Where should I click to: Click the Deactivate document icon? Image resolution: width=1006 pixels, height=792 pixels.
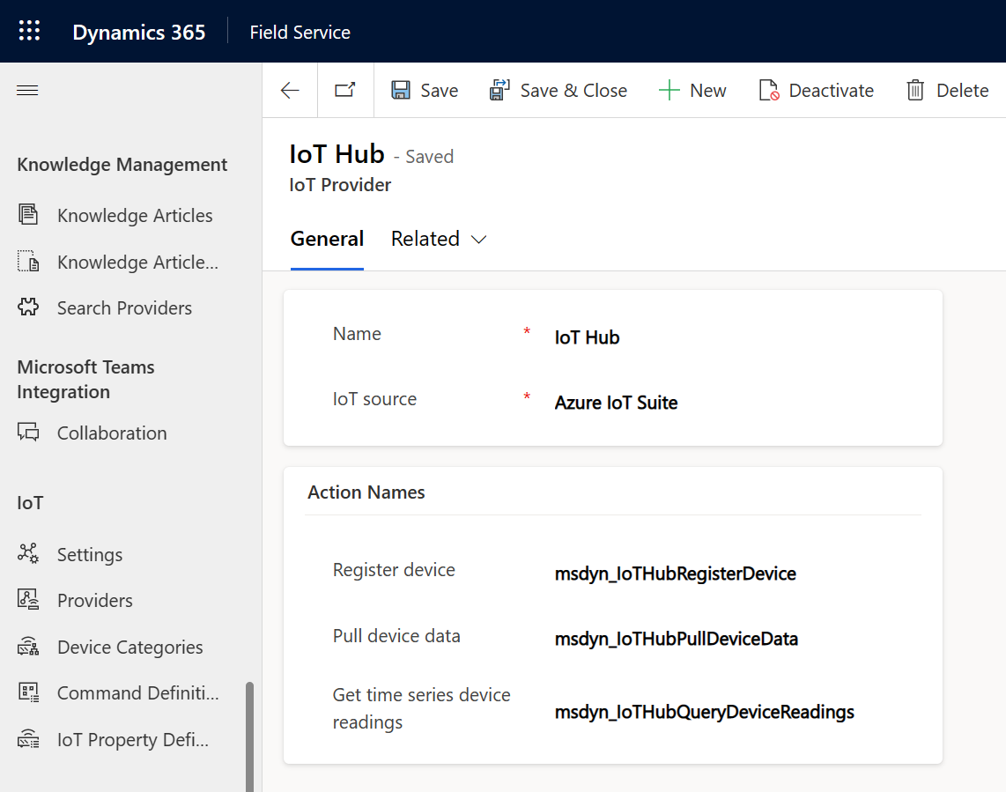click(x=769, y=90)
